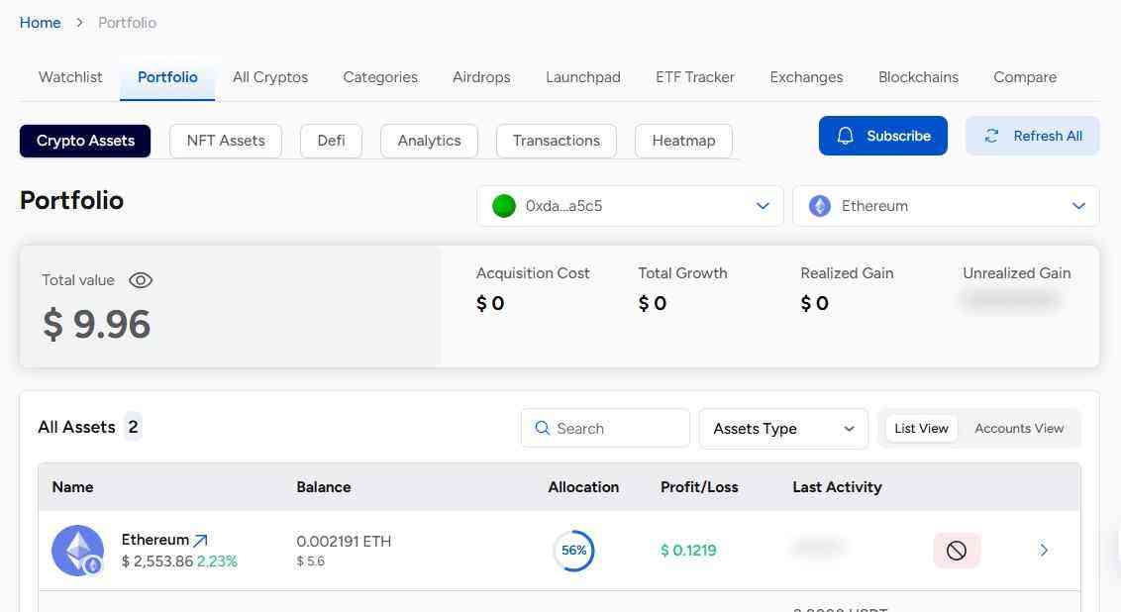
Task: Open the Blockchains tab
Action: 918,77
